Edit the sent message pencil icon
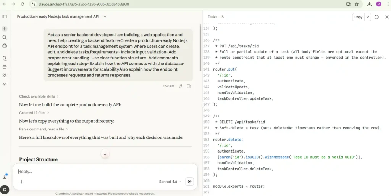Screen dimensions: 391x196 (181, 86)
